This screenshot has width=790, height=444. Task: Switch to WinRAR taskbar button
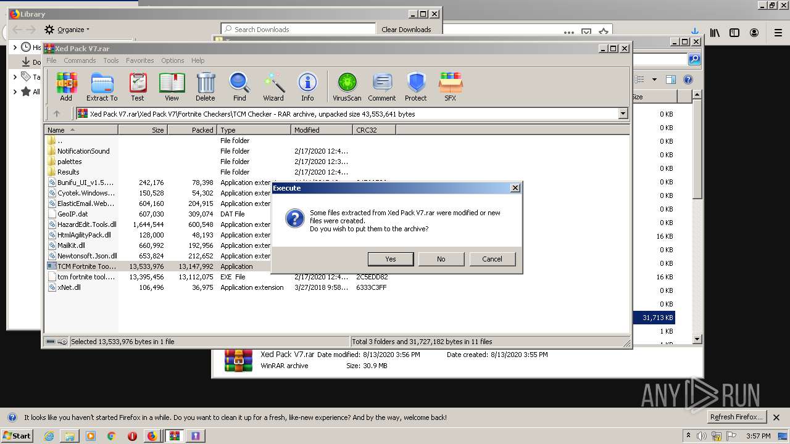(x=175, y=436)
